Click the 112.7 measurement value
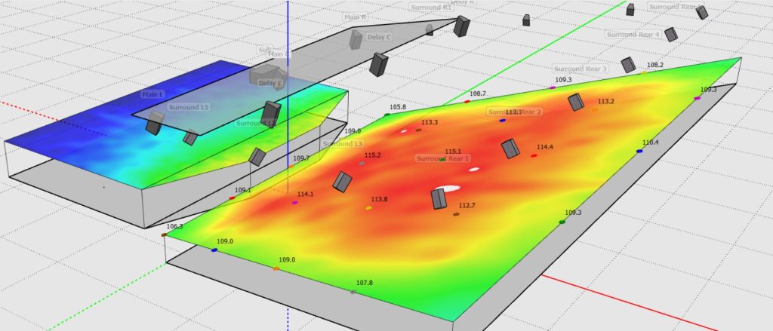 tap(467, 205)
